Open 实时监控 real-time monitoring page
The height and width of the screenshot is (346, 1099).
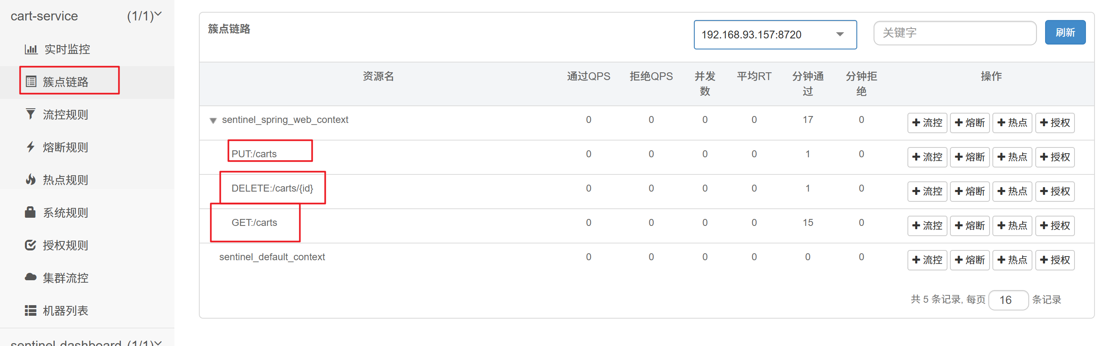67,49
